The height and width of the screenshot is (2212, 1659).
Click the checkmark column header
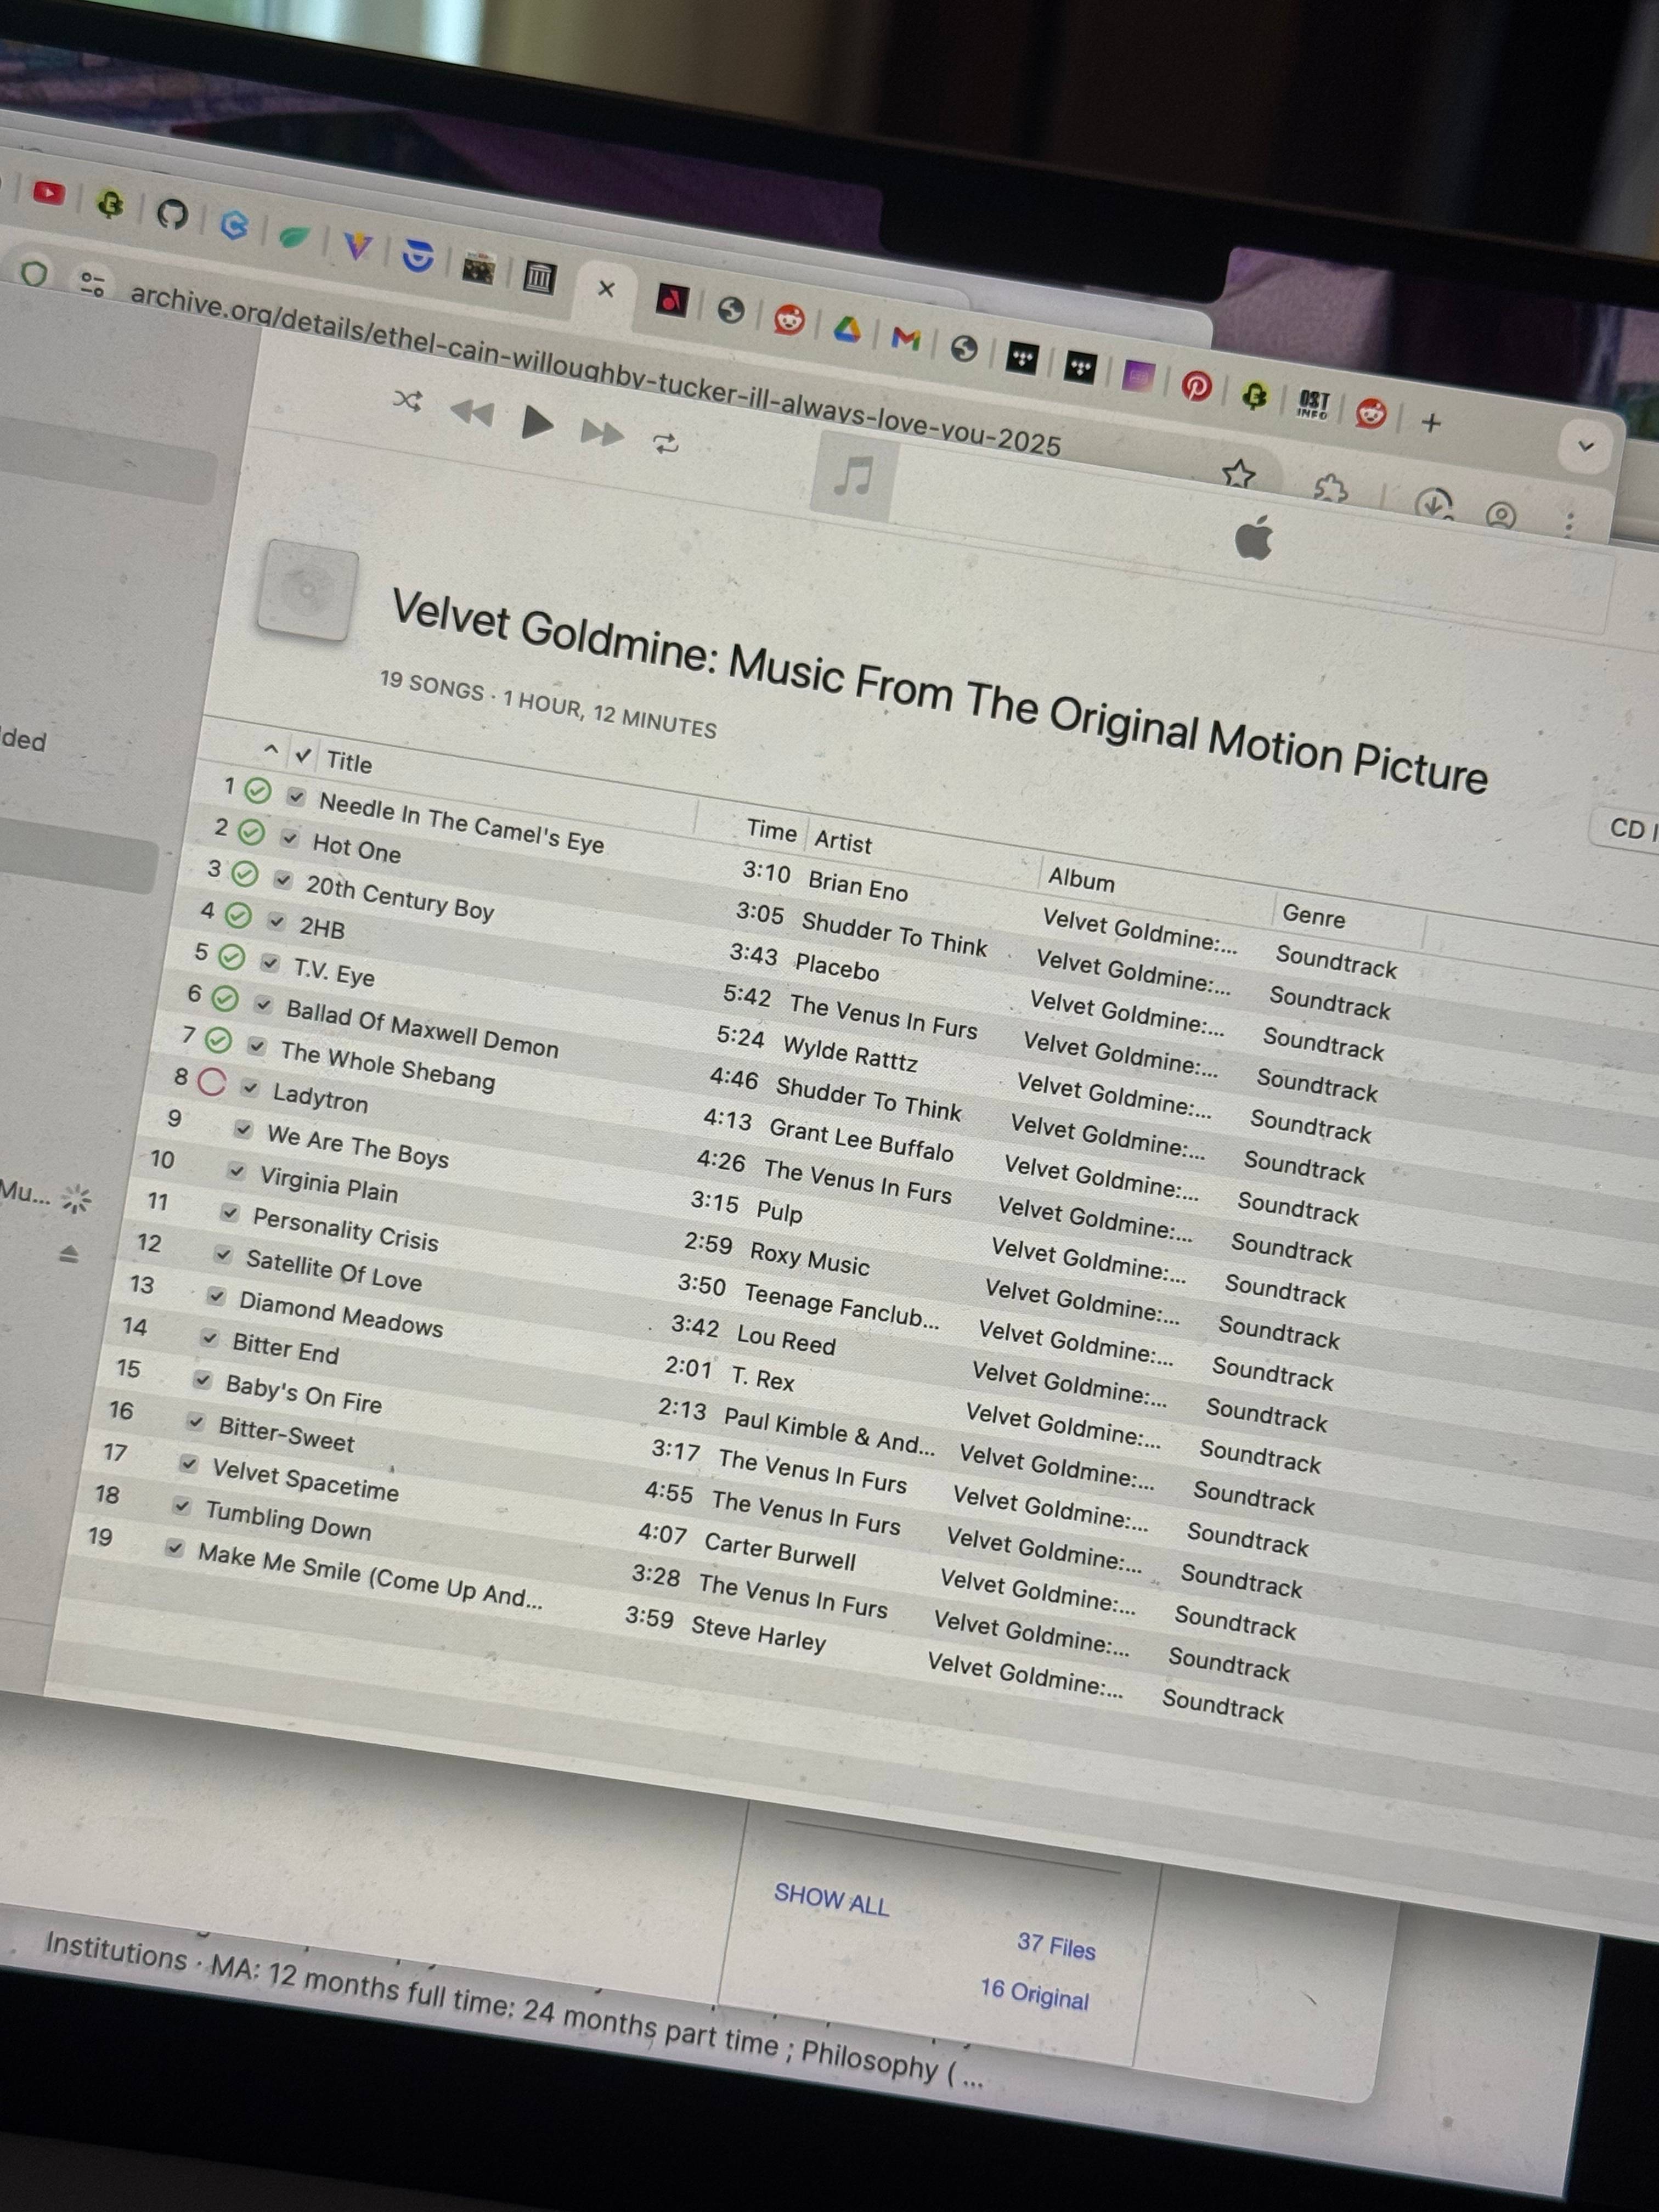(303, 754)
